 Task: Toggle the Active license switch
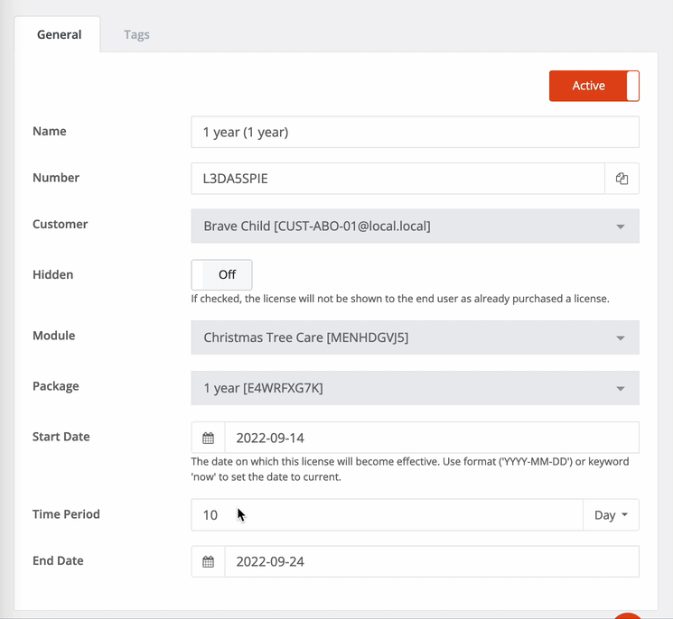594,86
